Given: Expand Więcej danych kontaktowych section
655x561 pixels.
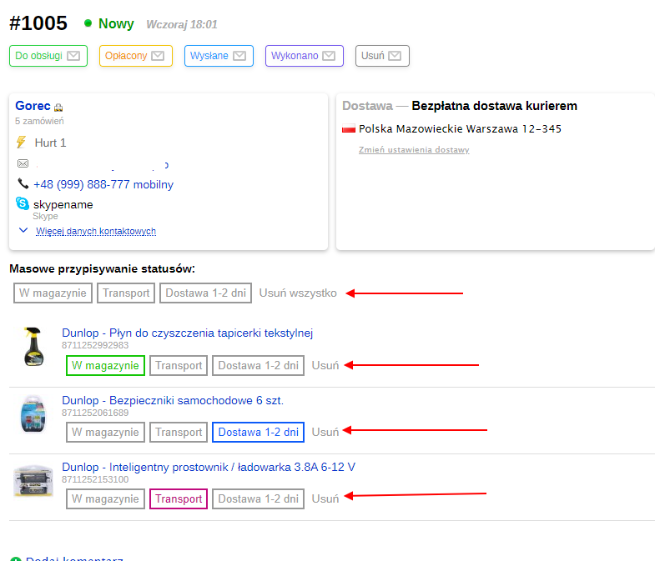Looking at the screenshot, I should coord(95,231).
